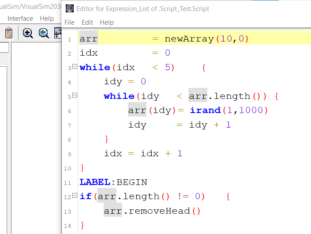The height and width of the screenshot is (234, 311).
Task: Click 'removeHead' on line 13
Action: click(159, 211)
